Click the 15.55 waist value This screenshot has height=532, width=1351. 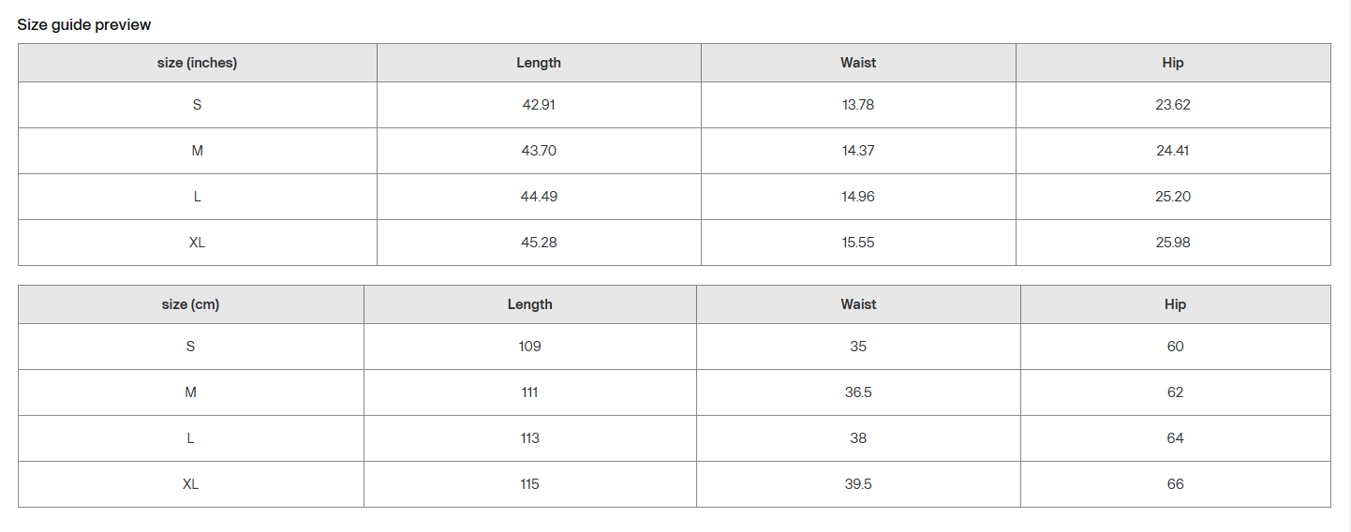click(858, 243)
